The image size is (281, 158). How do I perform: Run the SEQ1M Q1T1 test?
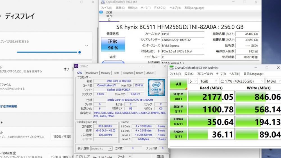[x=178, y=109]
